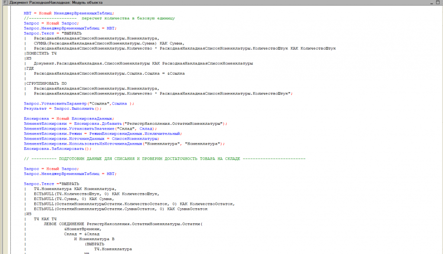This screenshot has height=254, width=443.
Task: Click line 'ЕСТЬNULL(ТЧ.КоличествоШтук, 0) КАК КоличествоШтук,'
Action: point(96,194)
